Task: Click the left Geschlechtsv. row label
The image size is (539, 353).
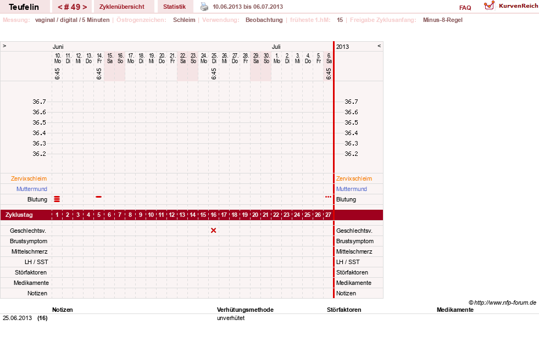Action: click(x=28, y=231)
